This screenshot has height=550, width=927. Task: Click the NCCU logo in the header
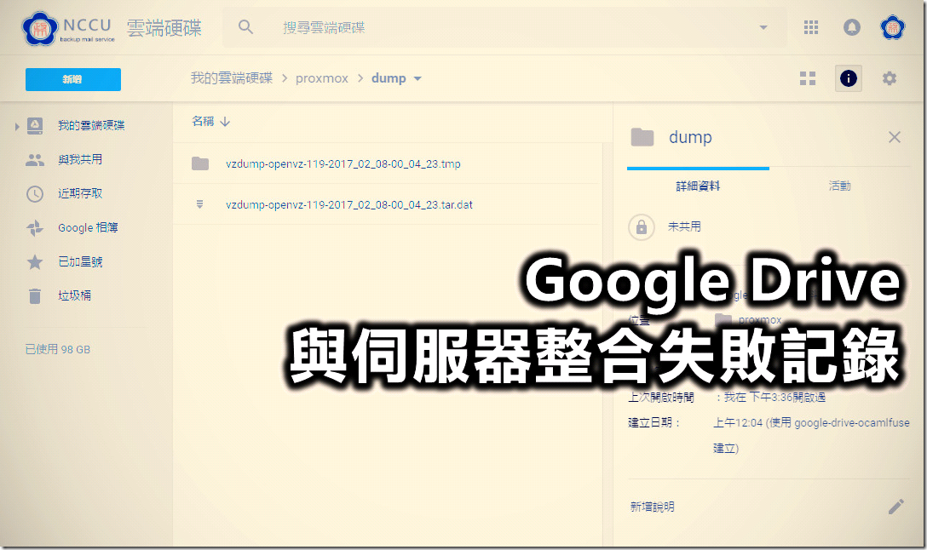click(x=68, y=28)
